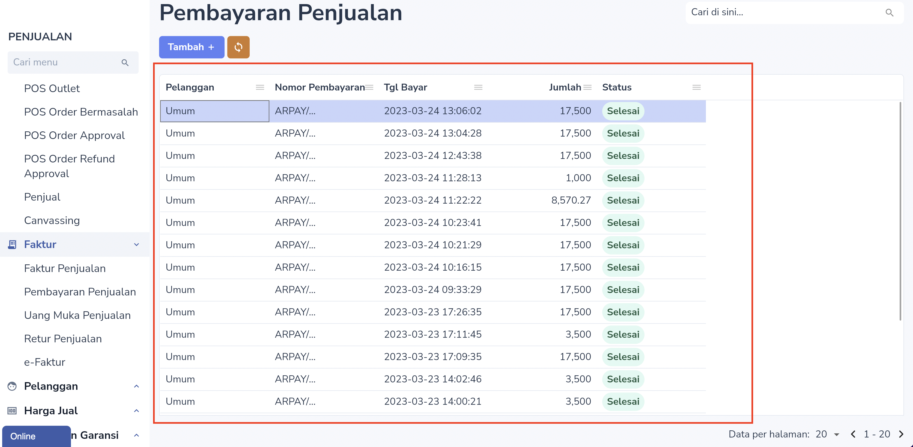Open POS Outlet menu item

coord(52,89)
